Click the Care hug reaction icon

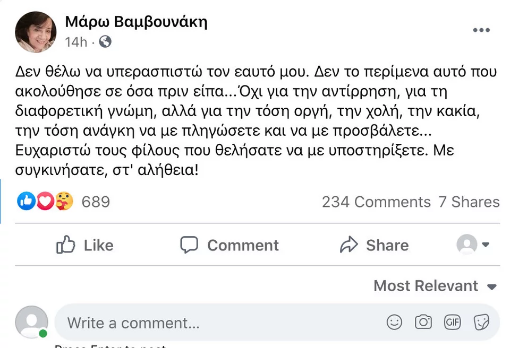64,201
